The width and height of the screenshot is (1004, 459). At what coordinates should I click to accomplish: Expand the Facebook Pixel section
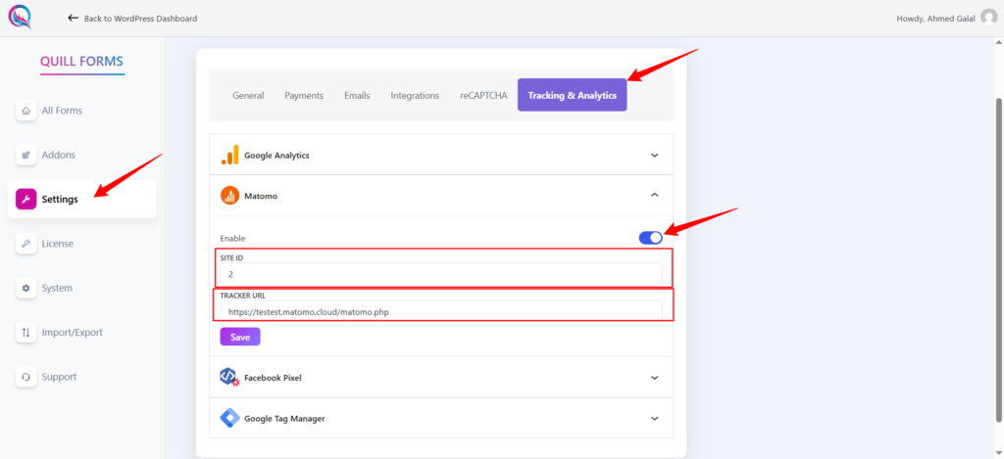coord(654,378)
